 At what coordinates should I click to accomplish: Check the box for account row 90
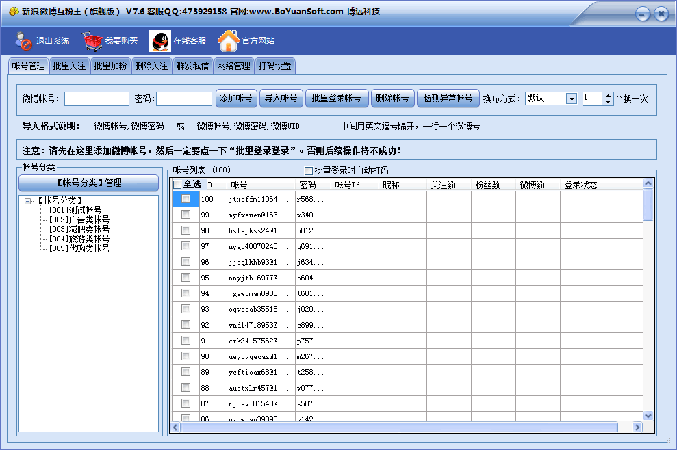[x=186, y=356]
